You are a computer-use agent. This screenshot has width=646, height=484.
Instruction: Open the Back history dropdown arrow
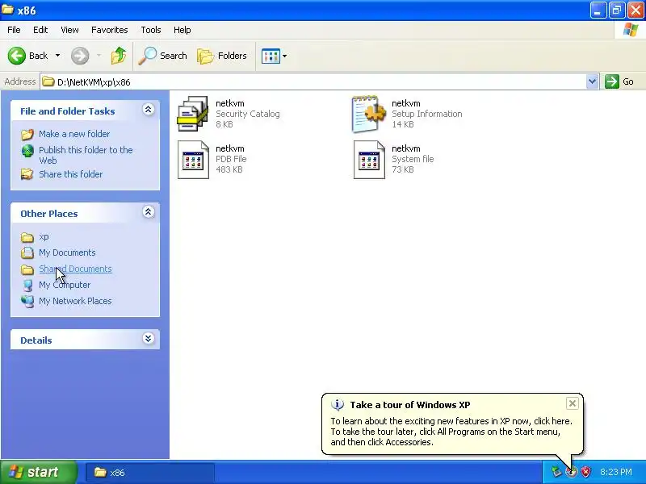coord(57,56)
